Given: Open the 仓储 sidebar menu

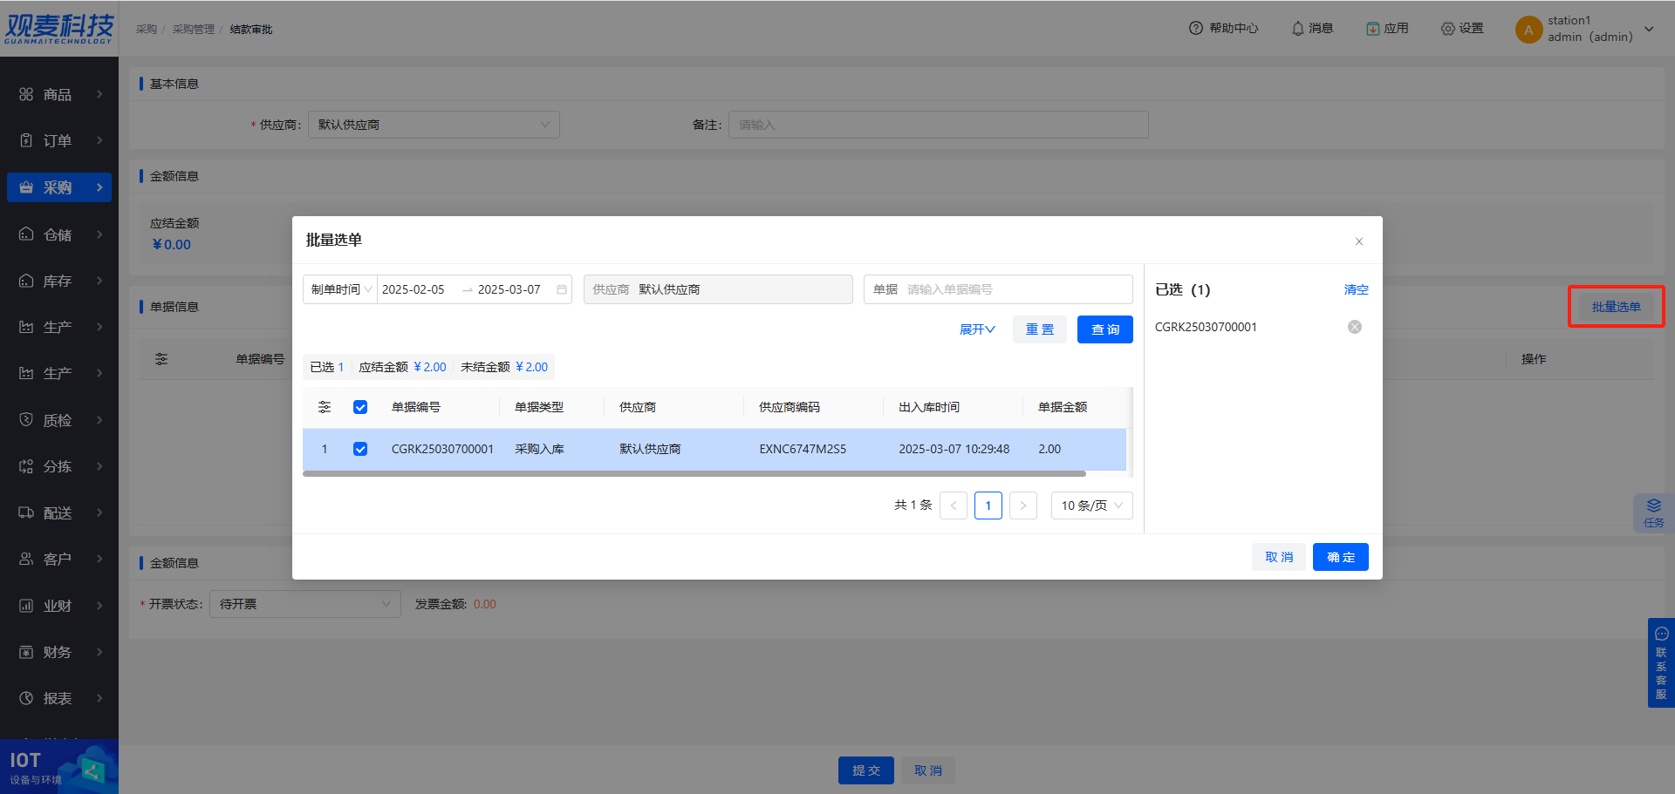Looking at the screenshot, I should [59, 234].
